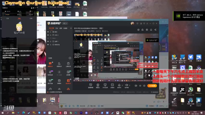The image size is (205, 115).
Task: Open the gift box icon under the title bar
Action: 138,30
